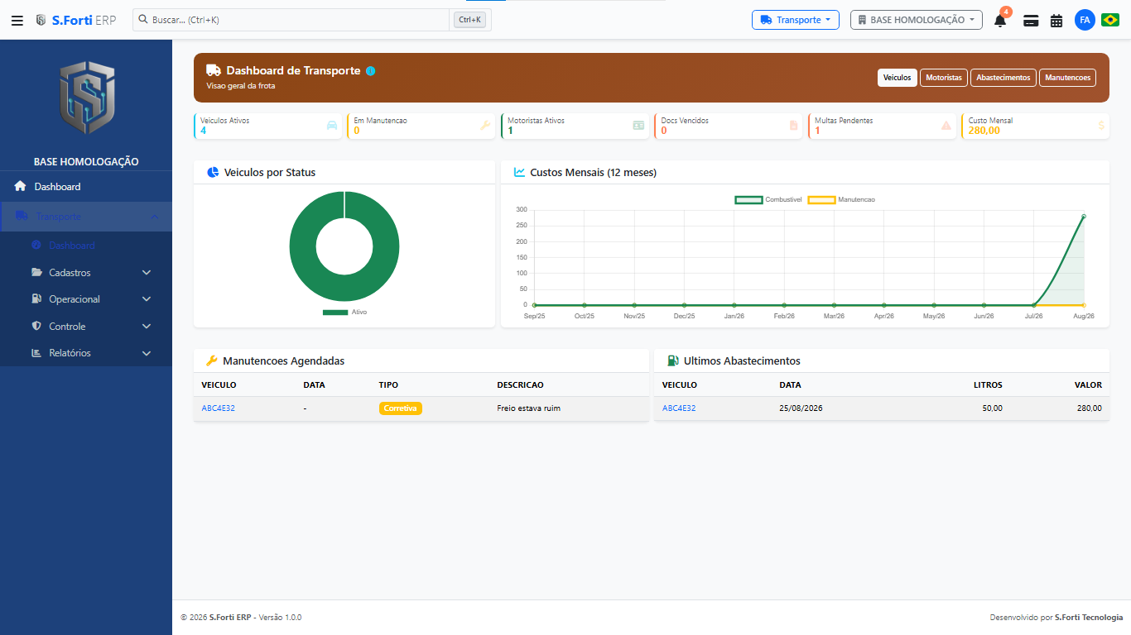Click the green donut chart segment
The width and height of the screenshot is (1131, 635).
coord(303,246)
